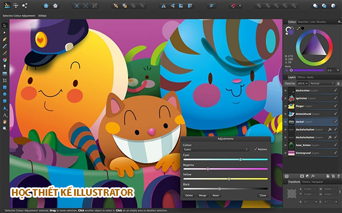Switch to the Effects tab

[301, 77]
